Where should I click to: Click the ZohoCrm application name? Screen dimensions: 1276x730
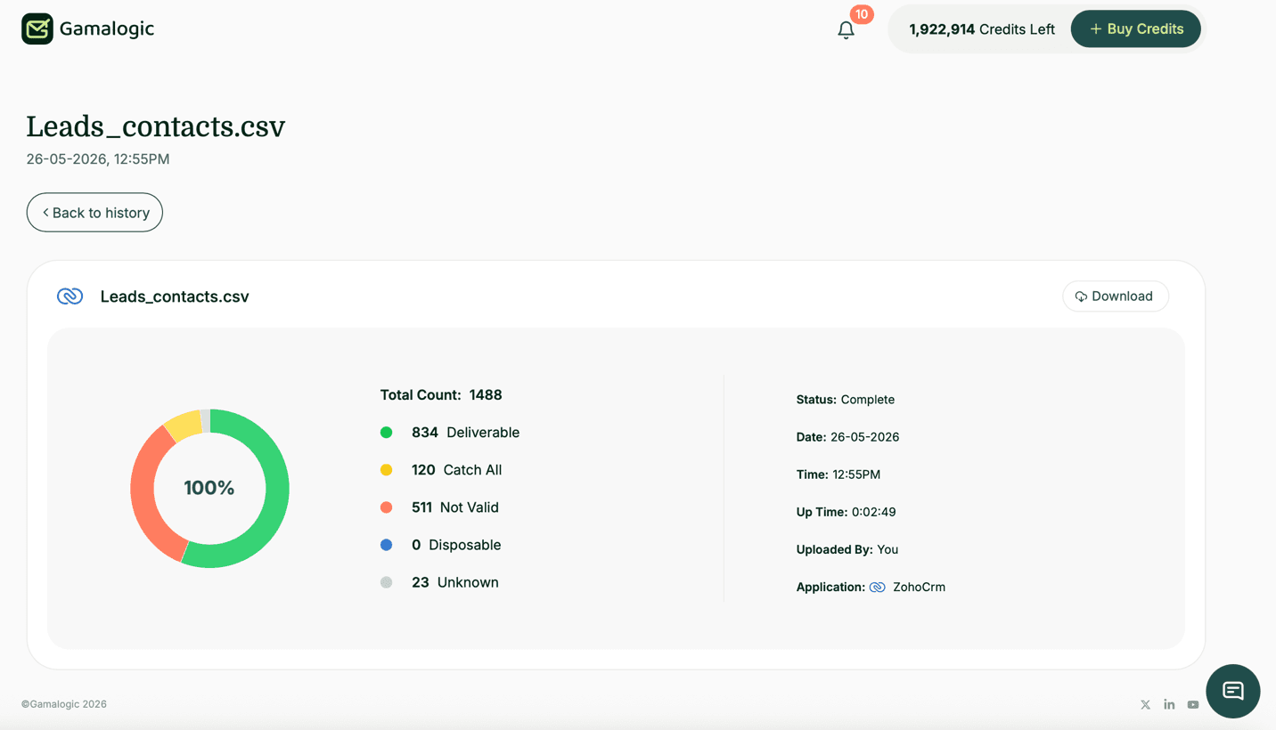click(x=919, y=588)
